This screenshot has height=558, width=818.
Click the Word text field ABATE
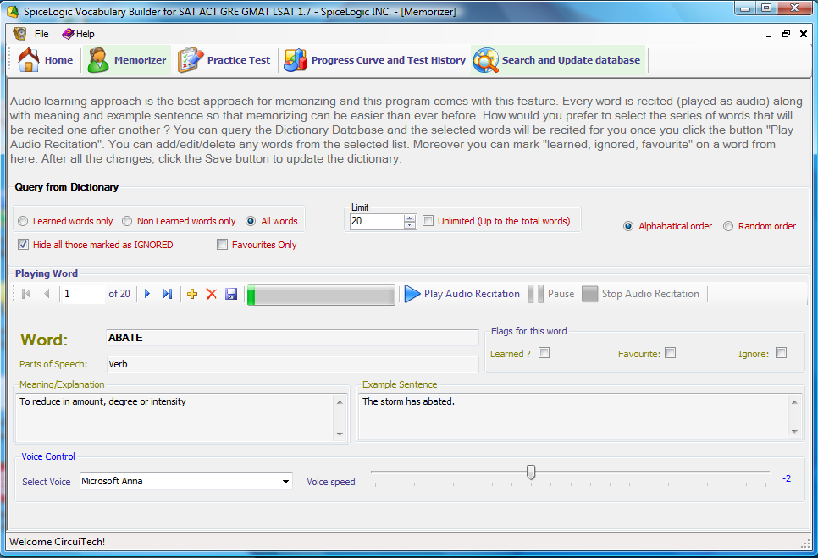click(292, 337)
